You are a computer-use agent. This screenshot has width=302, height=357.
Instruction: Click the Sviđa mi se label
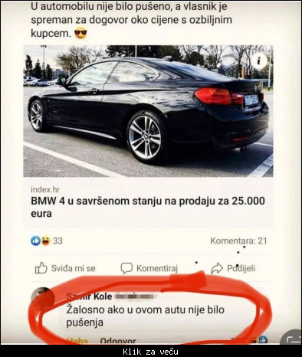pyautogui.click(x=74, y=268)
